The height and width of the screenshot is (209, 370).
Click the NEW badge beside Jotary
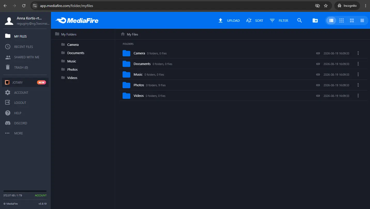[41, 82]
